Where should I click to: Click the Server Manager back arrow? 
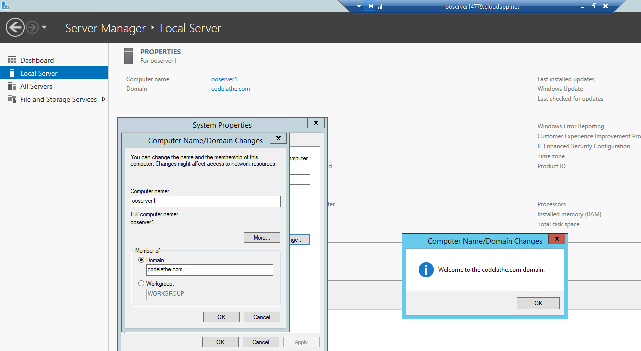coord(15,27)
